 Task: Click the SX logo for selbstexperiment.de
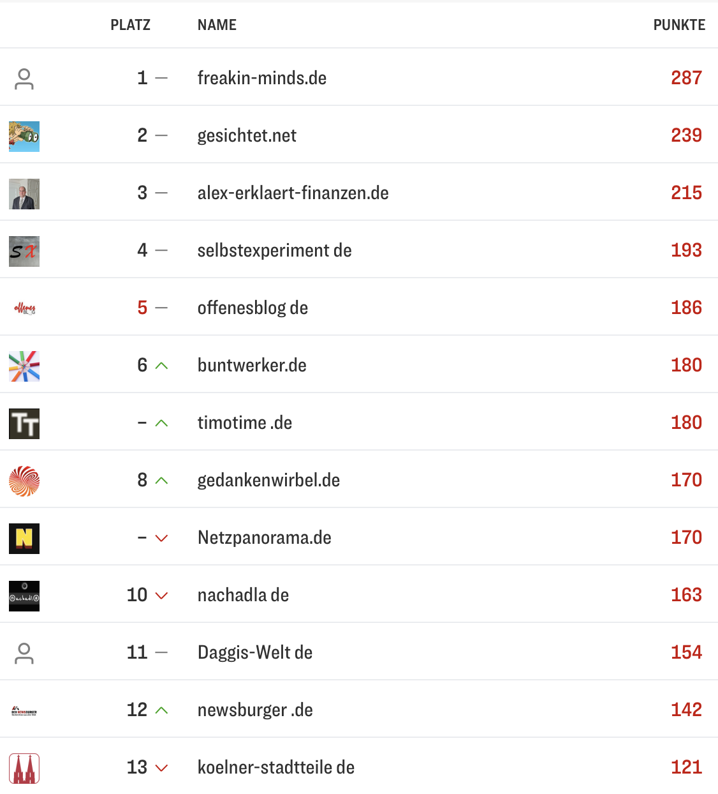[24, 251]
